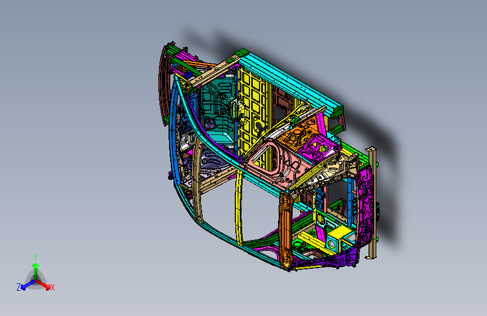Pick the brown curved rail at far left
Screen dimensions: 487x316
[x=163, y=84]
